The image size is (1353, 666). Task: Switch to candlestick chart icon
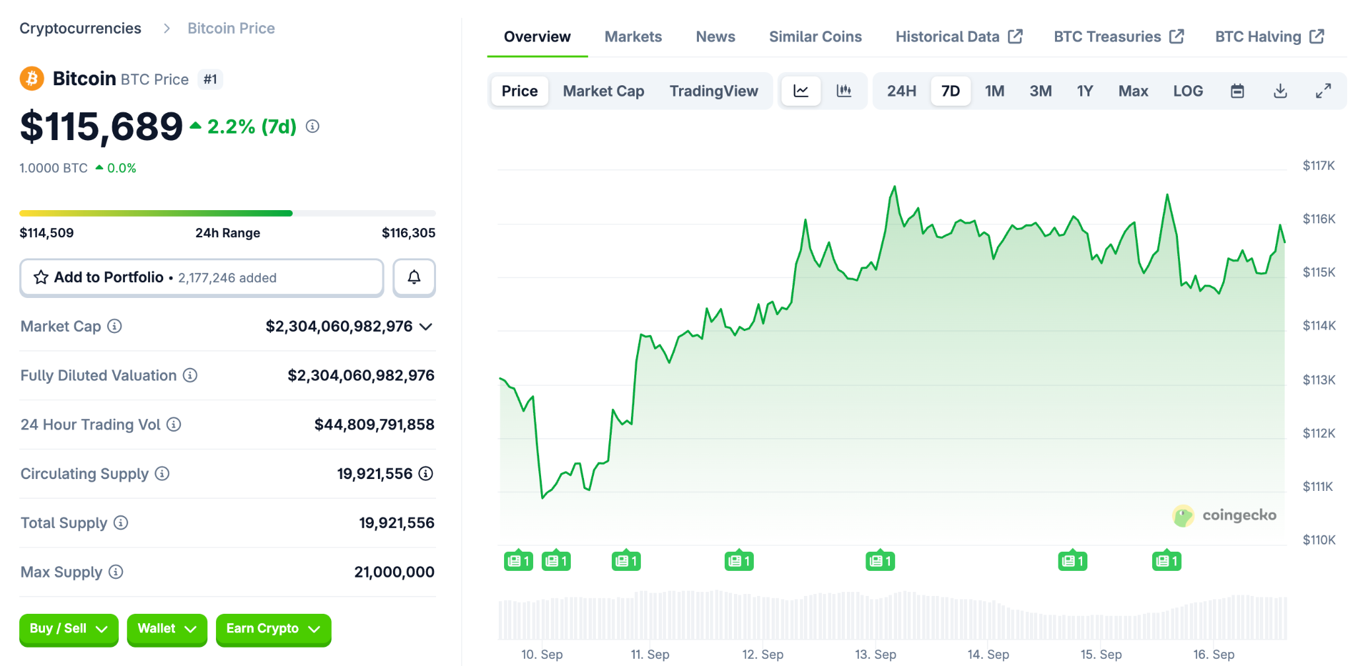(844, 91)
